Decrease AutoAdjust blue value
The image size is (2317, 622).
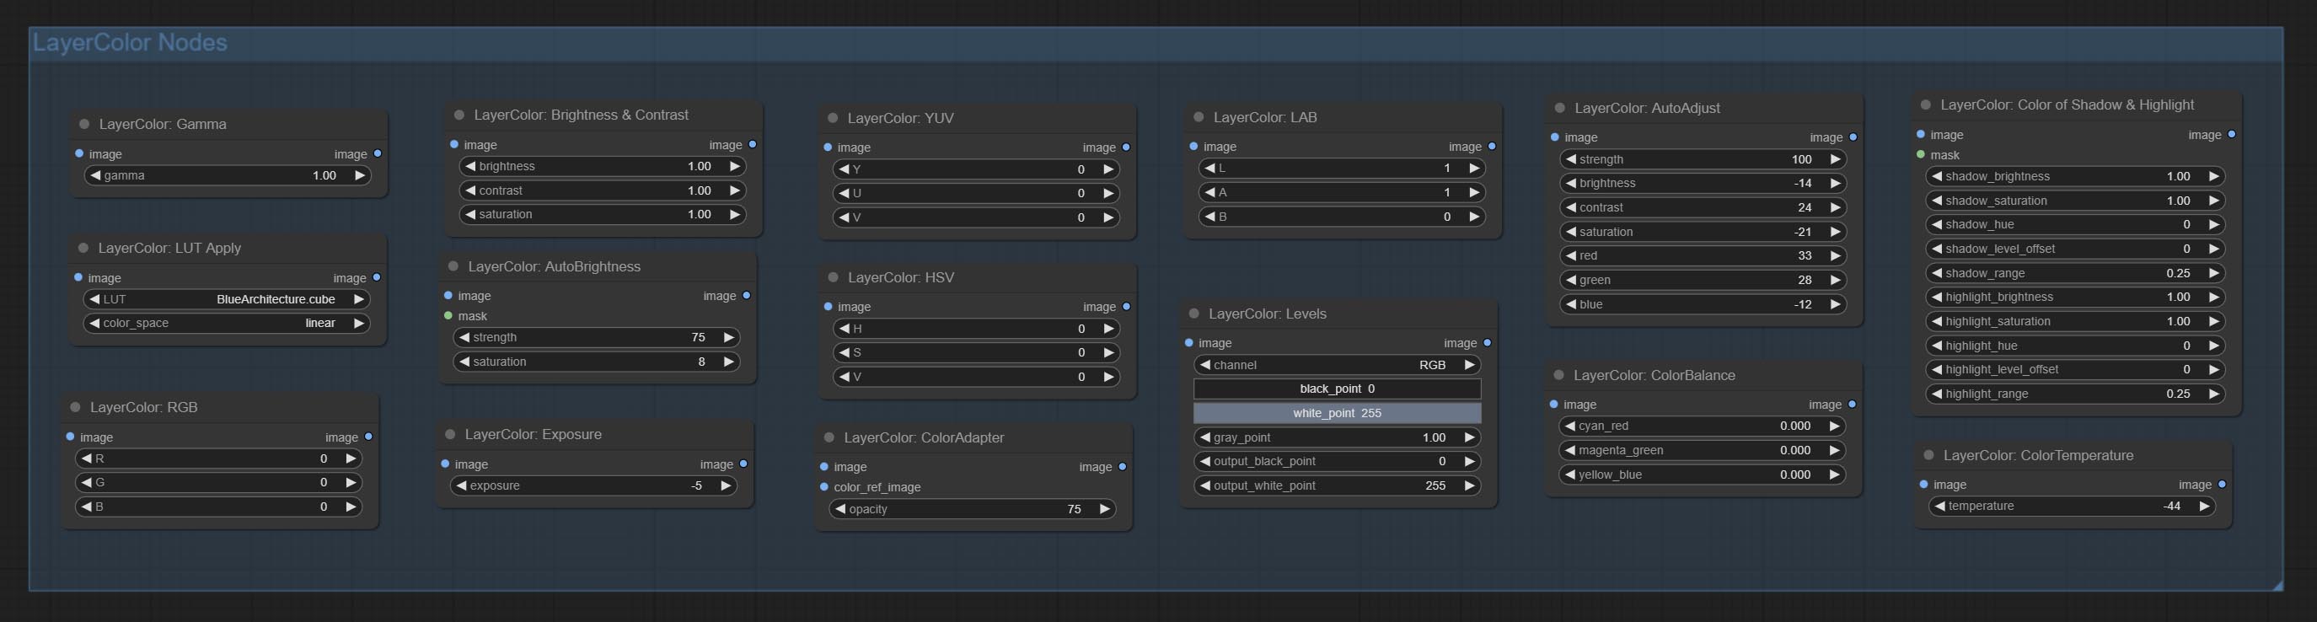coord(1570,305)
